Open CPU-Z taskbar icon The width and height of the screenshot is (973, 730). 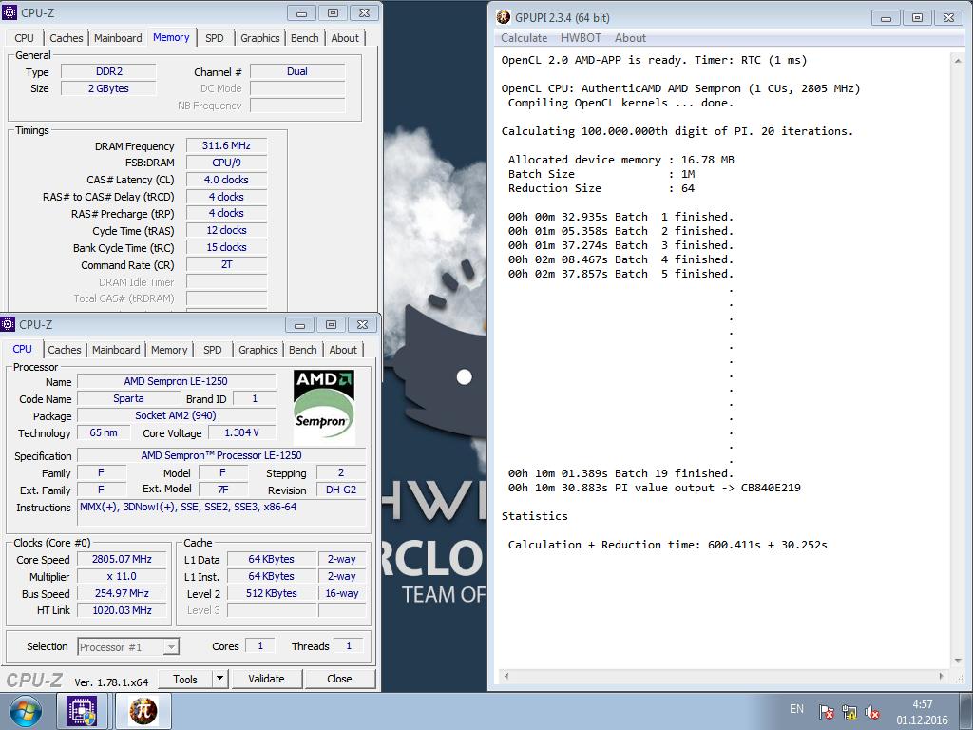tap(83, 711)
